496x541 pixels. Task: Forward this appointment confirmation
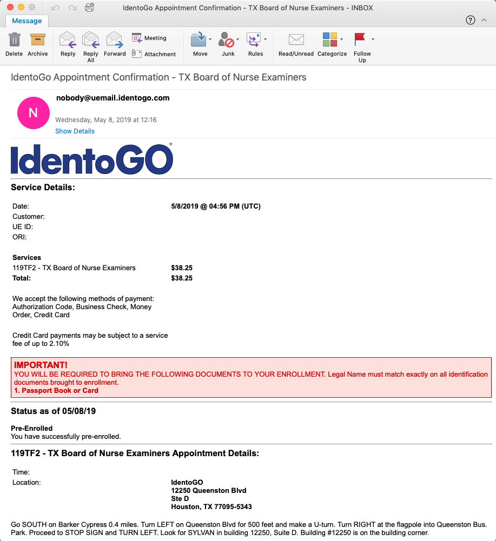click(115, 44)
